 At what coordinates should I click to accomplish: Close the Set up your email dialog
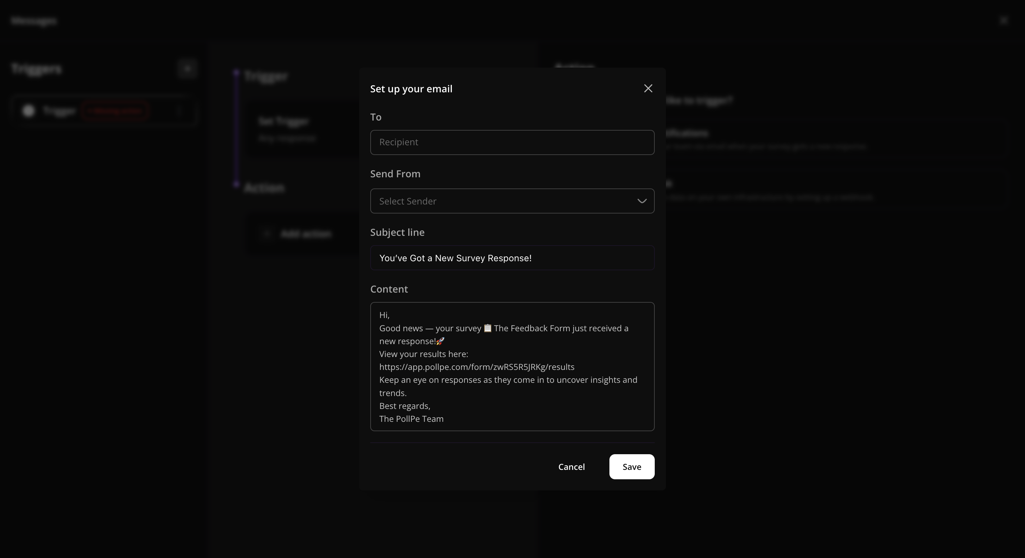click(x=648, y=88)
